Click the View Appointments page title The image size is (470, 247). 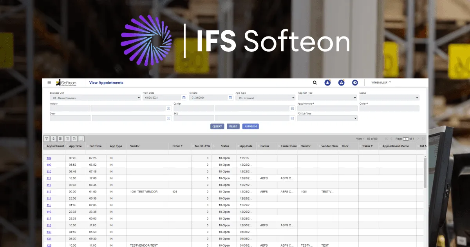point(106,83)
